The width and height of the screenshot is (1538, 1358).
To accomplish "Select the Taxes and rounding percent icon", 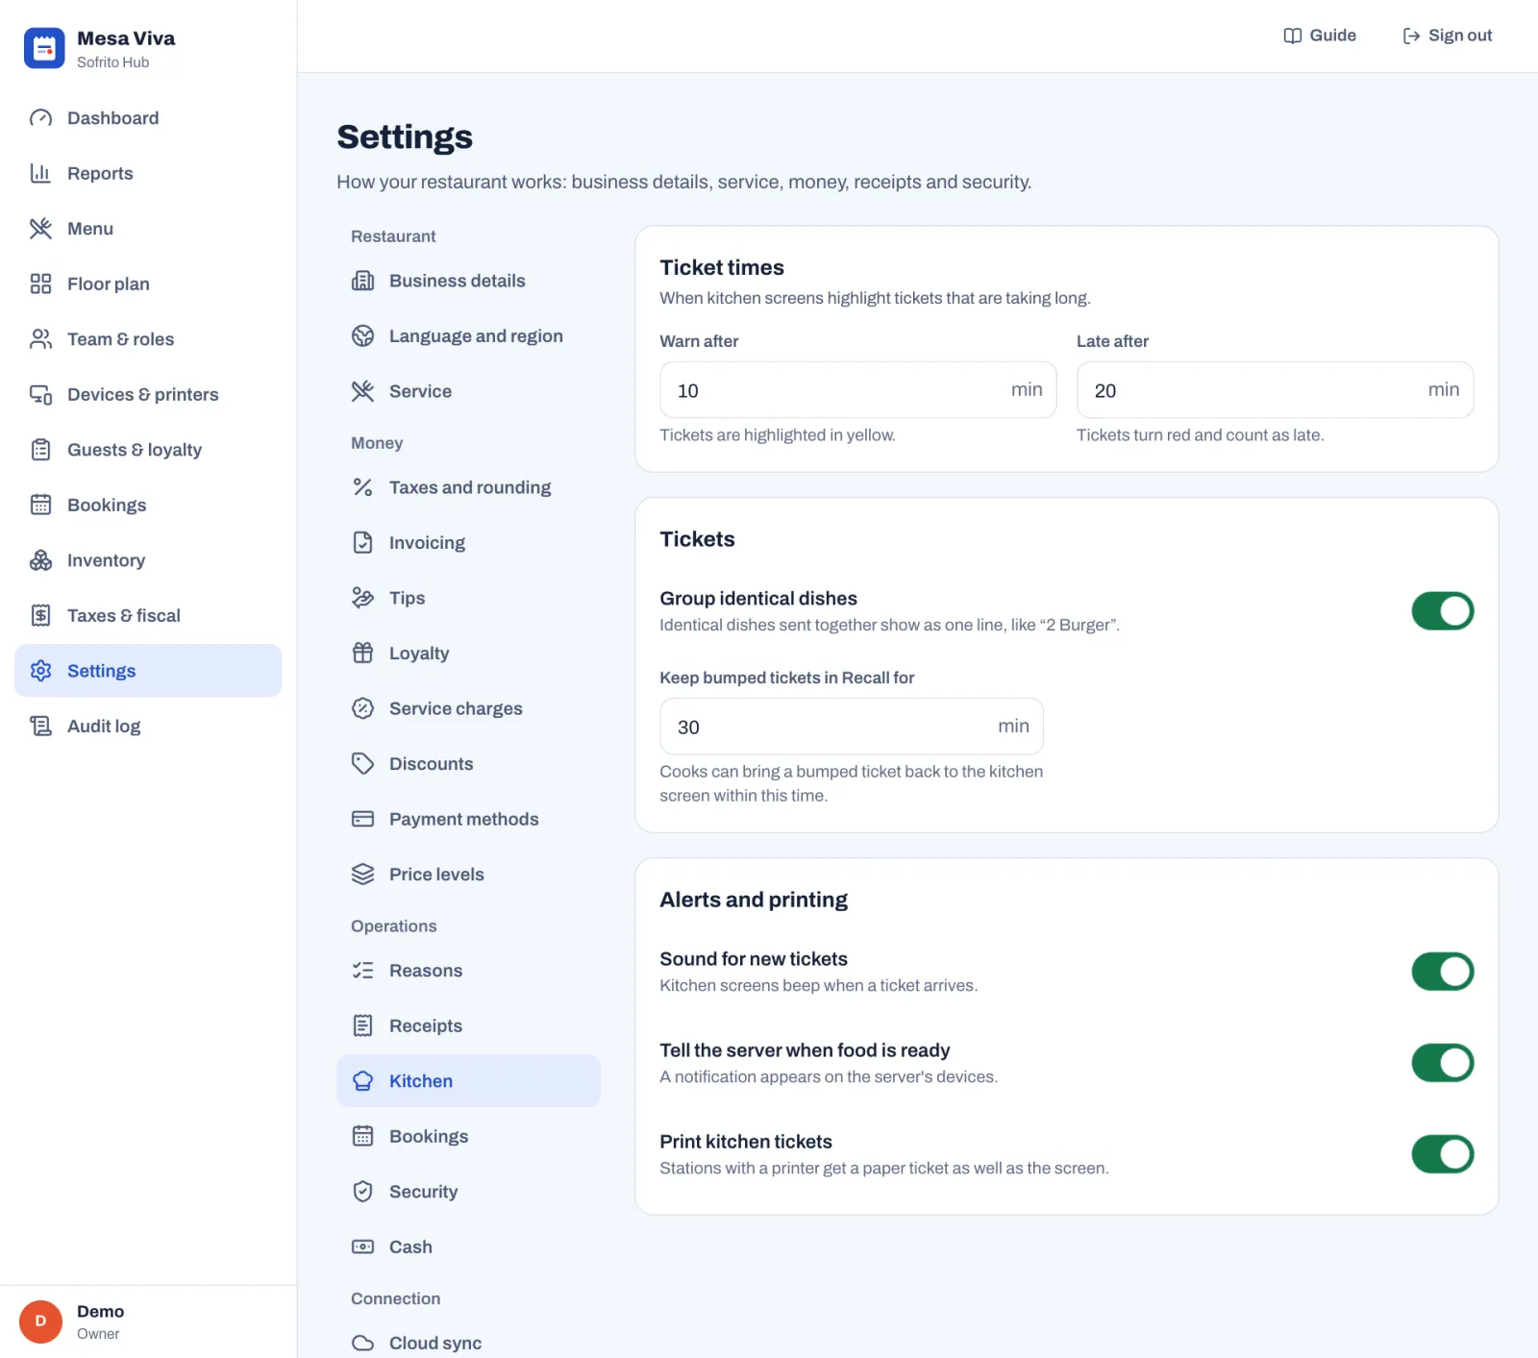I will [362, 487].
